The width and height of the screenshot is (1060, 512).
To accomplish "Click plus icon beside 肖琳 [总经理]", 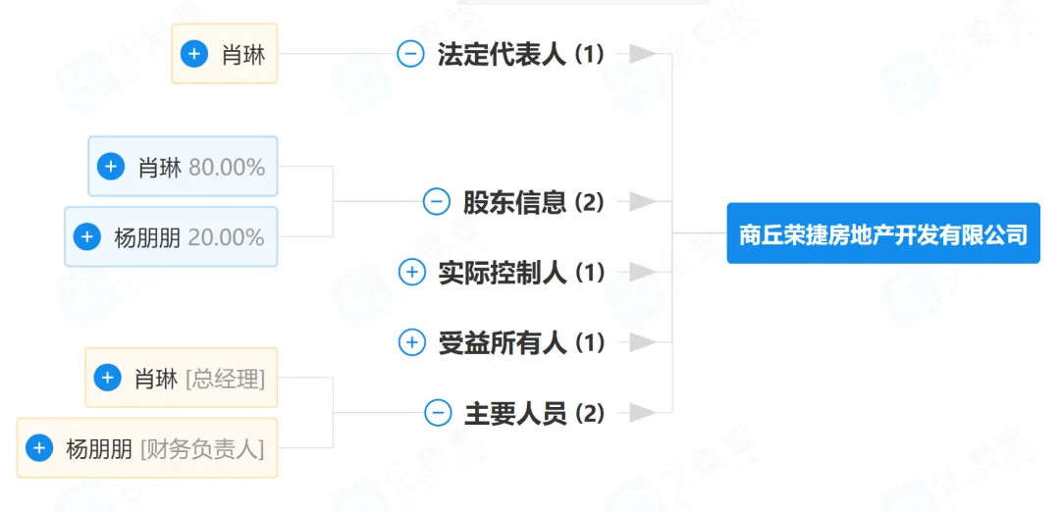I will (x=108, y=378).
